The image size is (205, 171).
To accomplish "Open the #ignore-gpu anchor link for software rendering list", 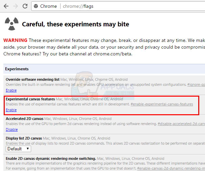I will 196,84.
